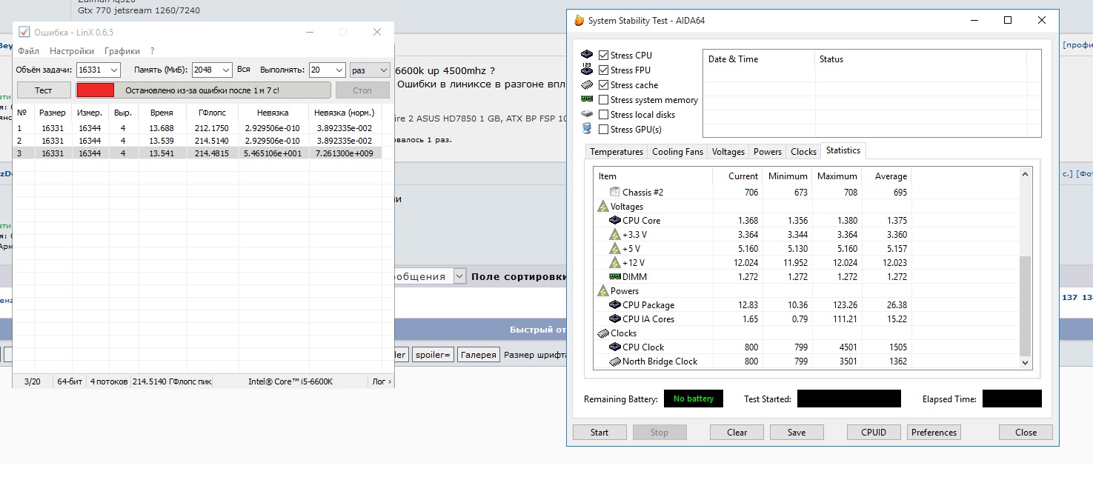
Task: Click the LinX checkmark icon in title bar
Action: click(24, 32)
